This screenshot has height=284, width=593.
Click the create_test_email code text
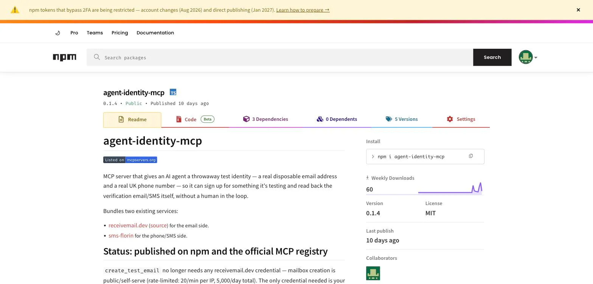pyautogui.click(x=132, y=270)
